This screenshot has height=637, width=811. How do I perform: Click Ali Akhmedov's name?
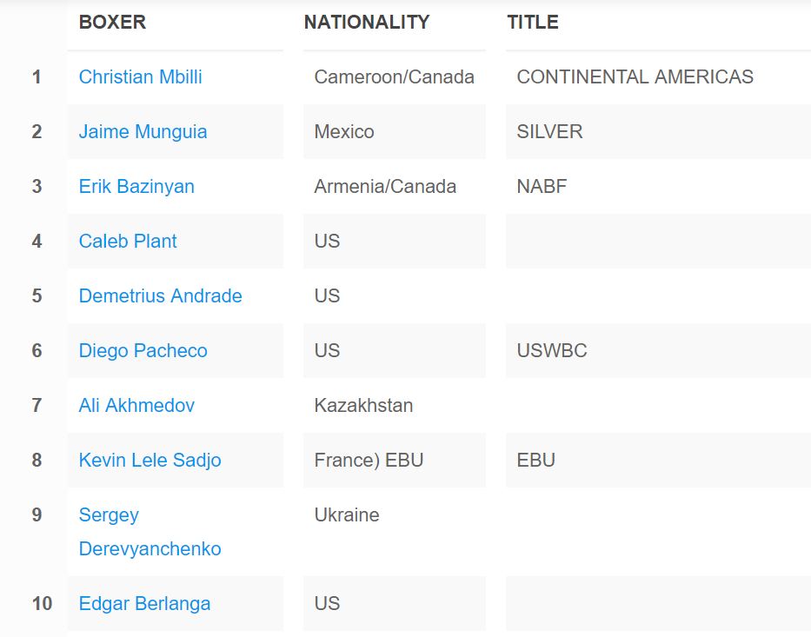click(136, 406)
